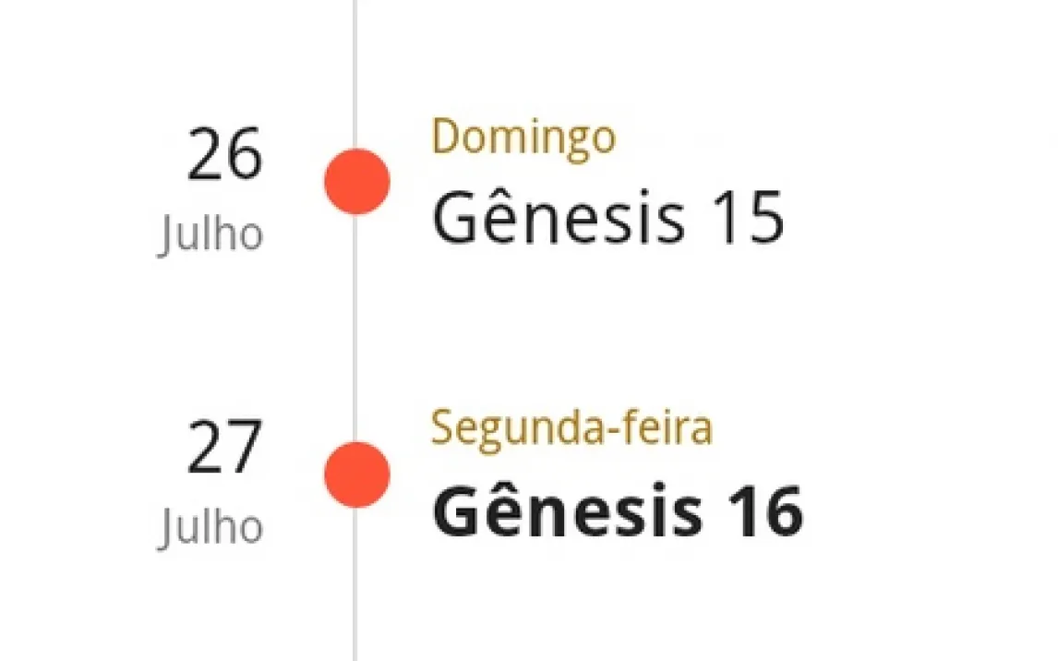Click timeline line above the Domingo dot
Image resolution: width=1058 pixels, height=661 pixels.
pyautogui.click(x=355, y=74)
